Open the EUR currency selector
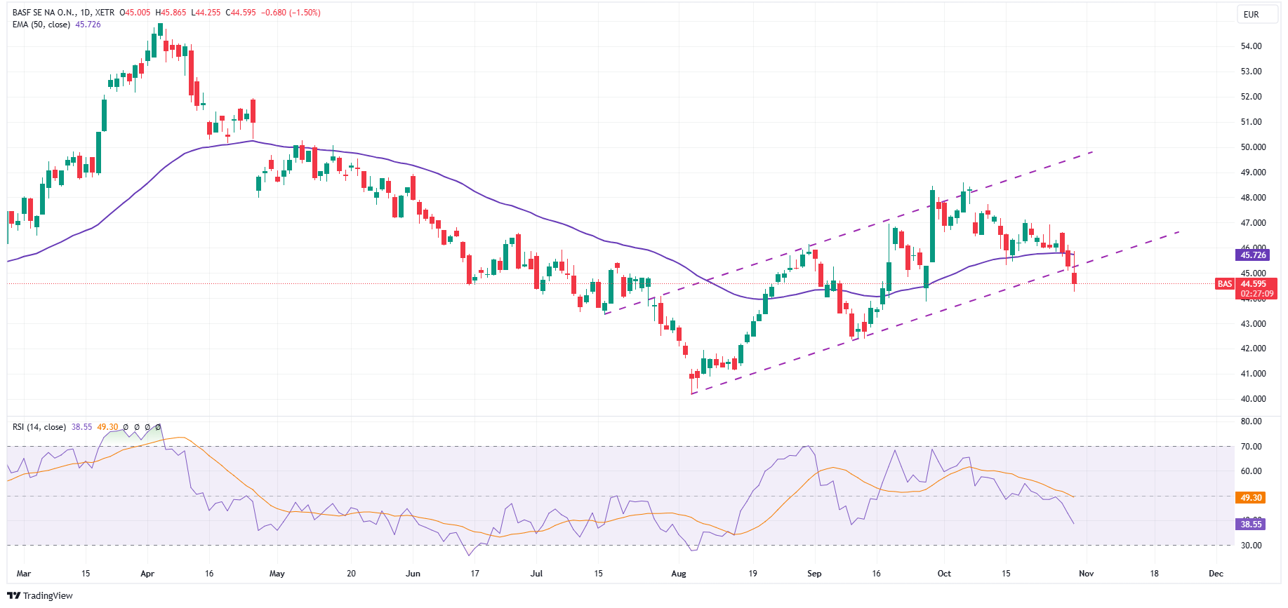Screen dimensions: 1288x608 [1256, 15]
